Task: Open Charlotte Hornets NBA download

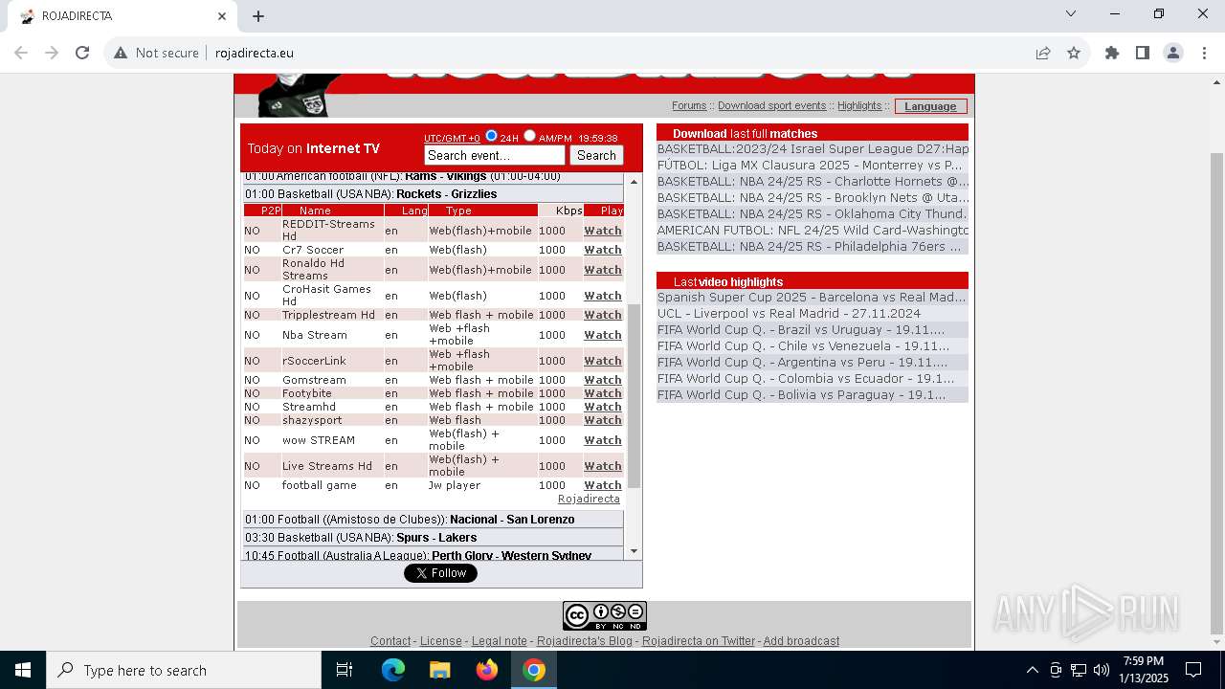Action: coord(813,182)
